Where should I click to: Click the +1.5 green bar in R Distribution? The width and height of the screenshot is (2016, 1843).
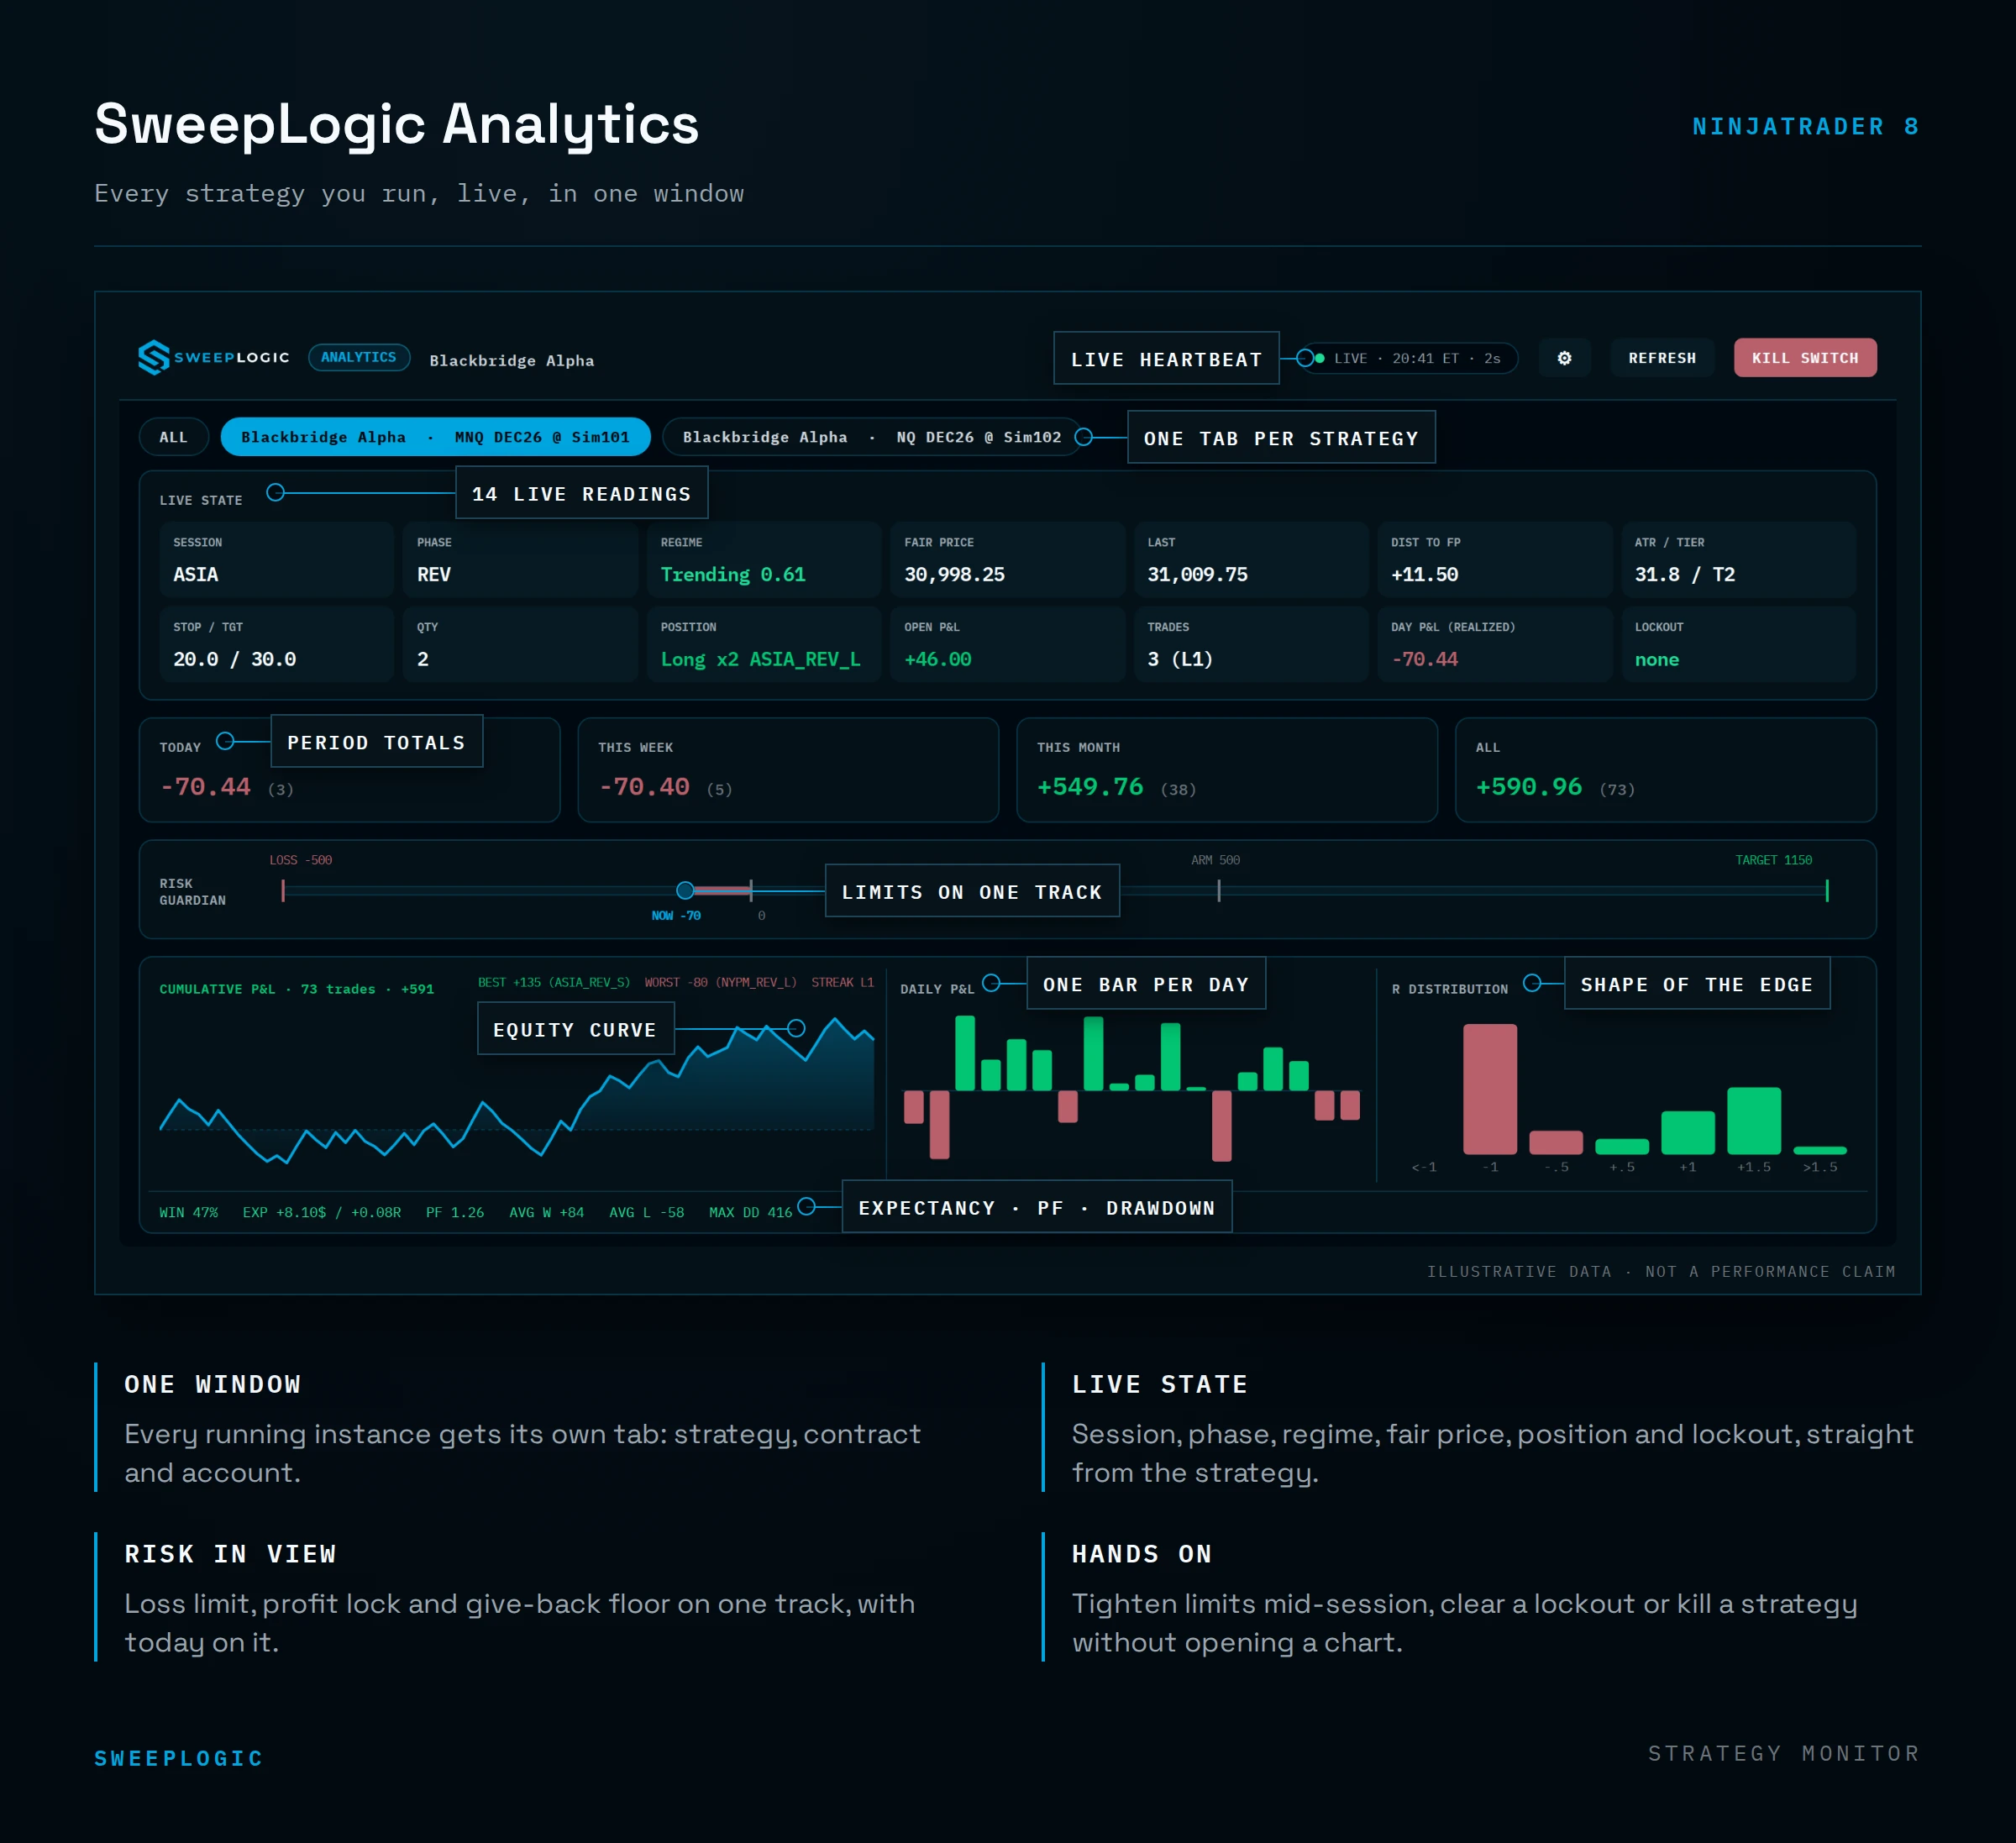tap(1753, 1121)
